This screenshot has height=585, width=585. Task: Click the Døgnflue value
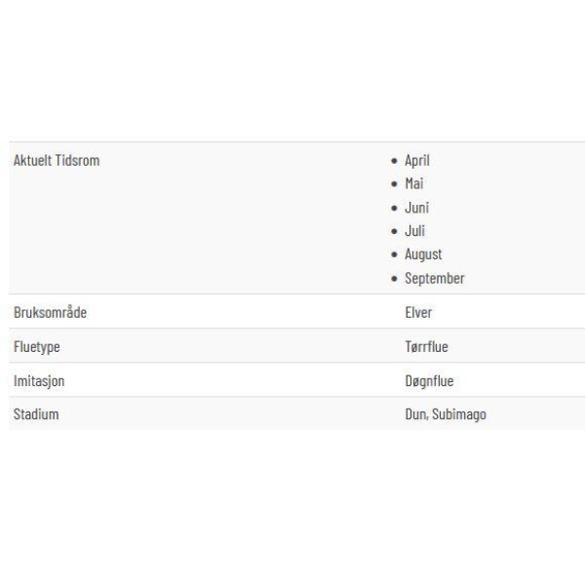pos(429,381)
